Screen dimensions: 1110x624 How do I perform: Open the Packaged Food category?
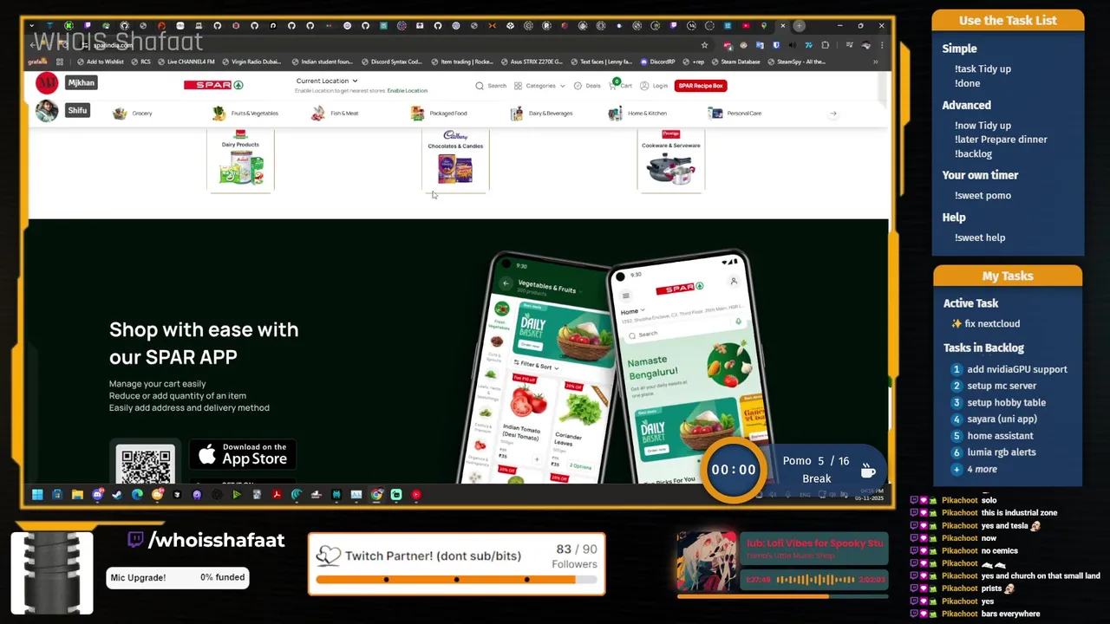pos(439,113)
